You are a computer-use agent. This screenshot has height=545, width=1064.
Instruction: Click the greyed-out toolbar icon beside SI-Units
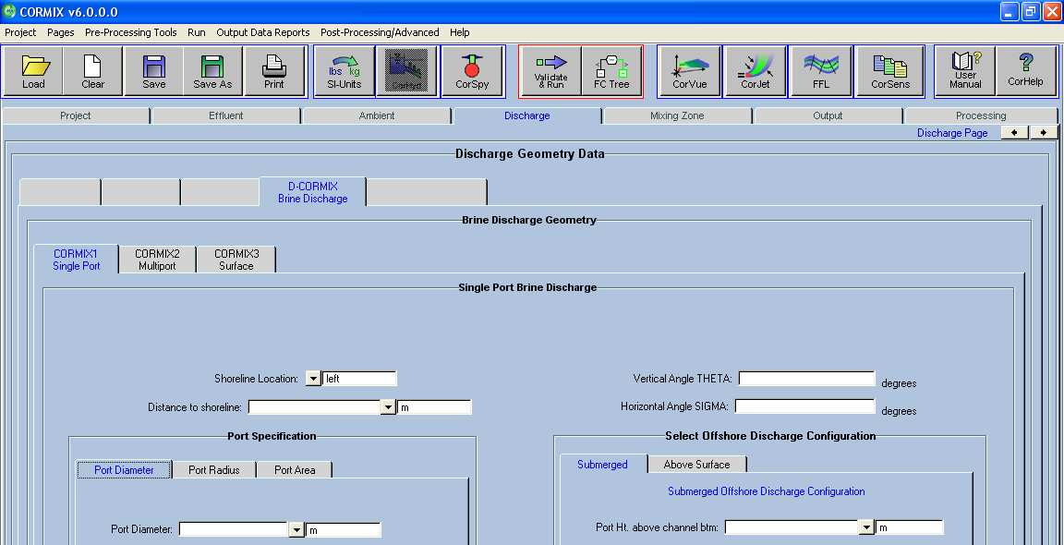click(407, 71)
